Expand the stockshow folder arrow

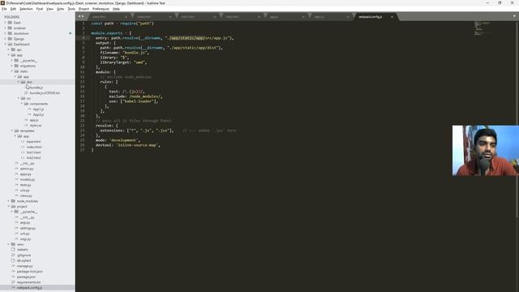click(x=6, y=33)
